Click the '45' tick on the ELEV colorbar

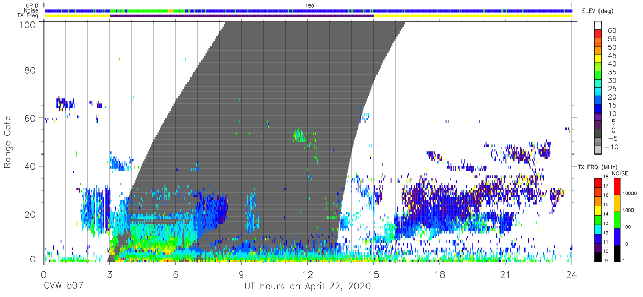[612, 56]
